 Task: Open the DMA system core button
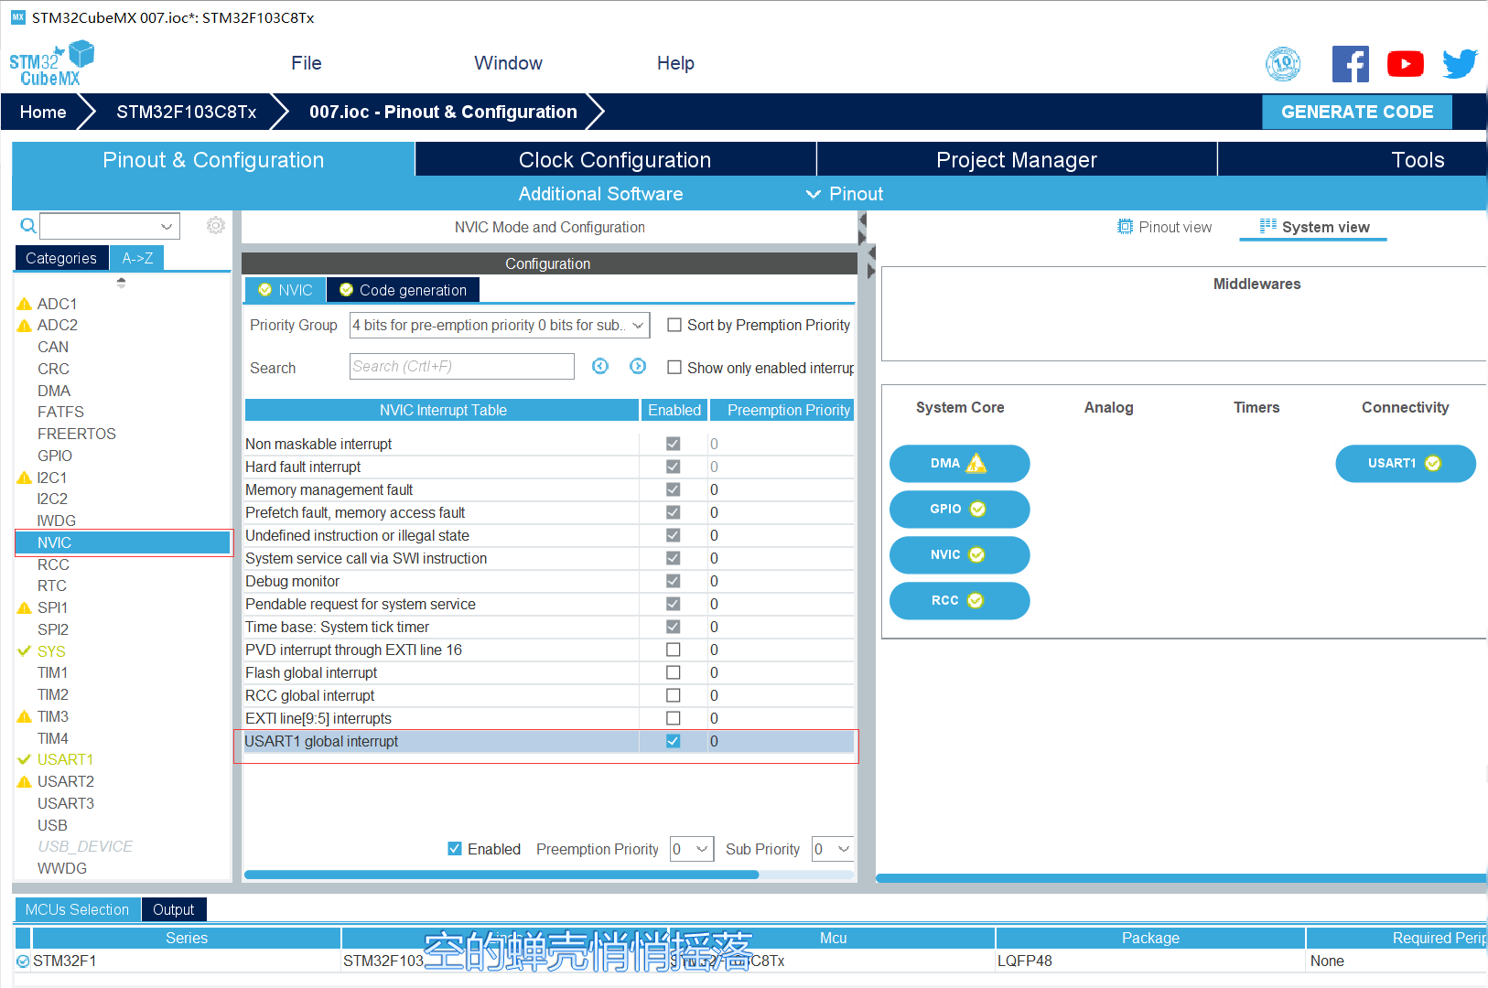click(959, 463)
